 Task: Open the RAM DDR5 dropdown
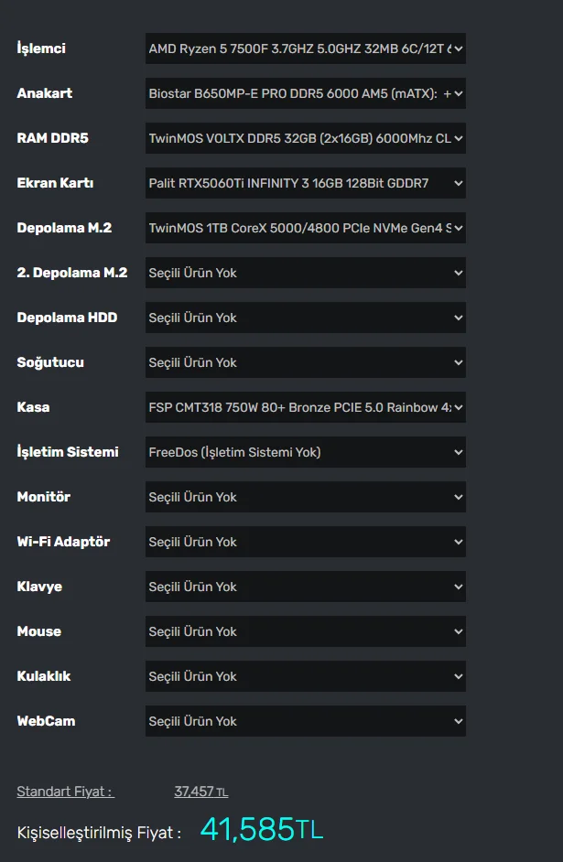pyautogui.click(x=305, y=138)
